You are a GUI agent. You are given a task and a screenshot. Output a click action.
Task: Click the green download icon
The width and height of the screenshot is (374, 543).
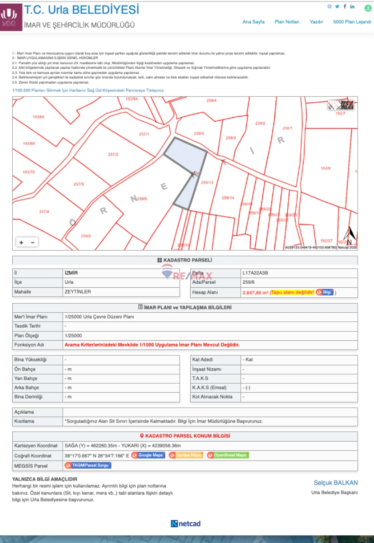pos(369,8)
